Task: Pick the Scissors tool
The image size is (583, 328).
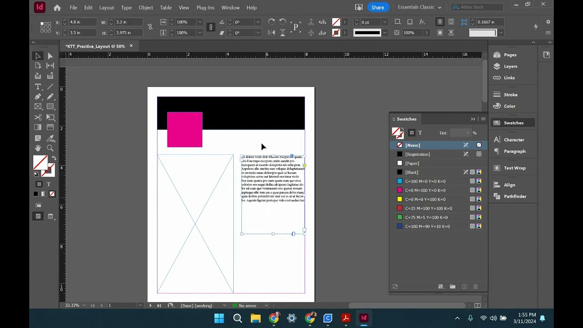Action: 38,117
